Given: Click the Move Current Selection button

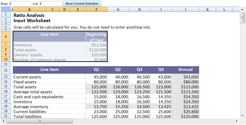Looking at the screenshot, I should coord(82,4).
